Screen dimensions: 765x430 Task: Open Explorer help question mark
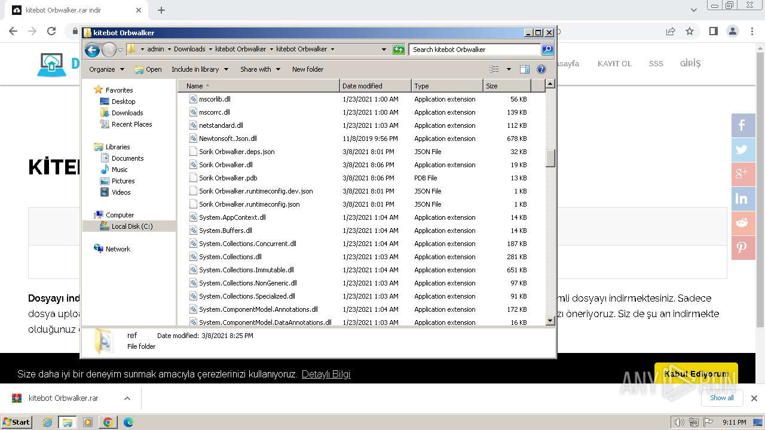pyautogui.click(x=541, y=69)
